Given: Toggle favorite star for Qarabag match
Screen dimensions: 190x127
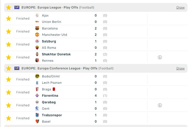Looking at the screenshot, I should pyautogui.click(x=9, y=105).
